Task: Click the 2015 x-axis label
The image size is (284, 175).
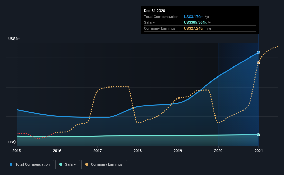Action: click(x=17, y=151)
